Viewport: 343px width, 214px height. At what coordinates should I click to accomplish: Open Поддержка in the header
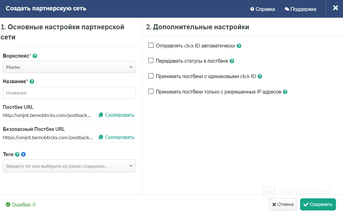pyautogui.click(x=300, y=9)
